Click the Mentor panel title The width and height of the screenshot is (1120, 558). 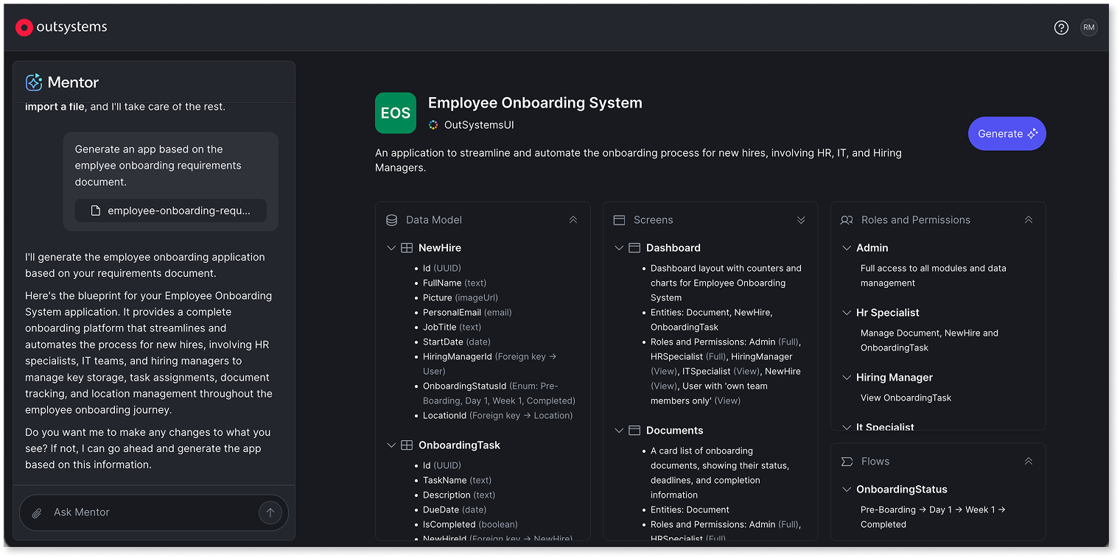click(73, 82)
